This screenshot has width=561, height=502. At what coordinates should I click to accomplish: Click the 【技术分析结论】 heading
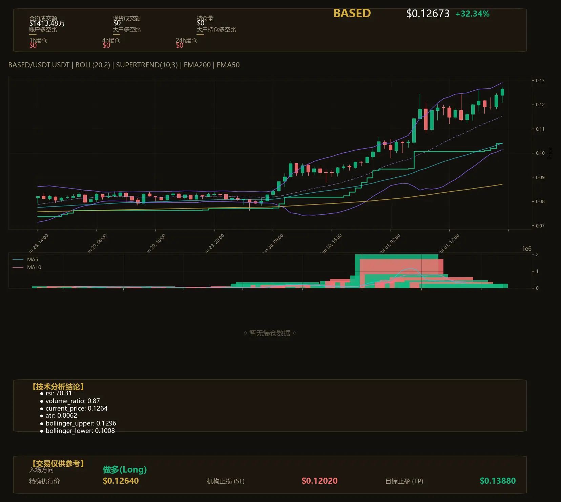tap(58, 387)
